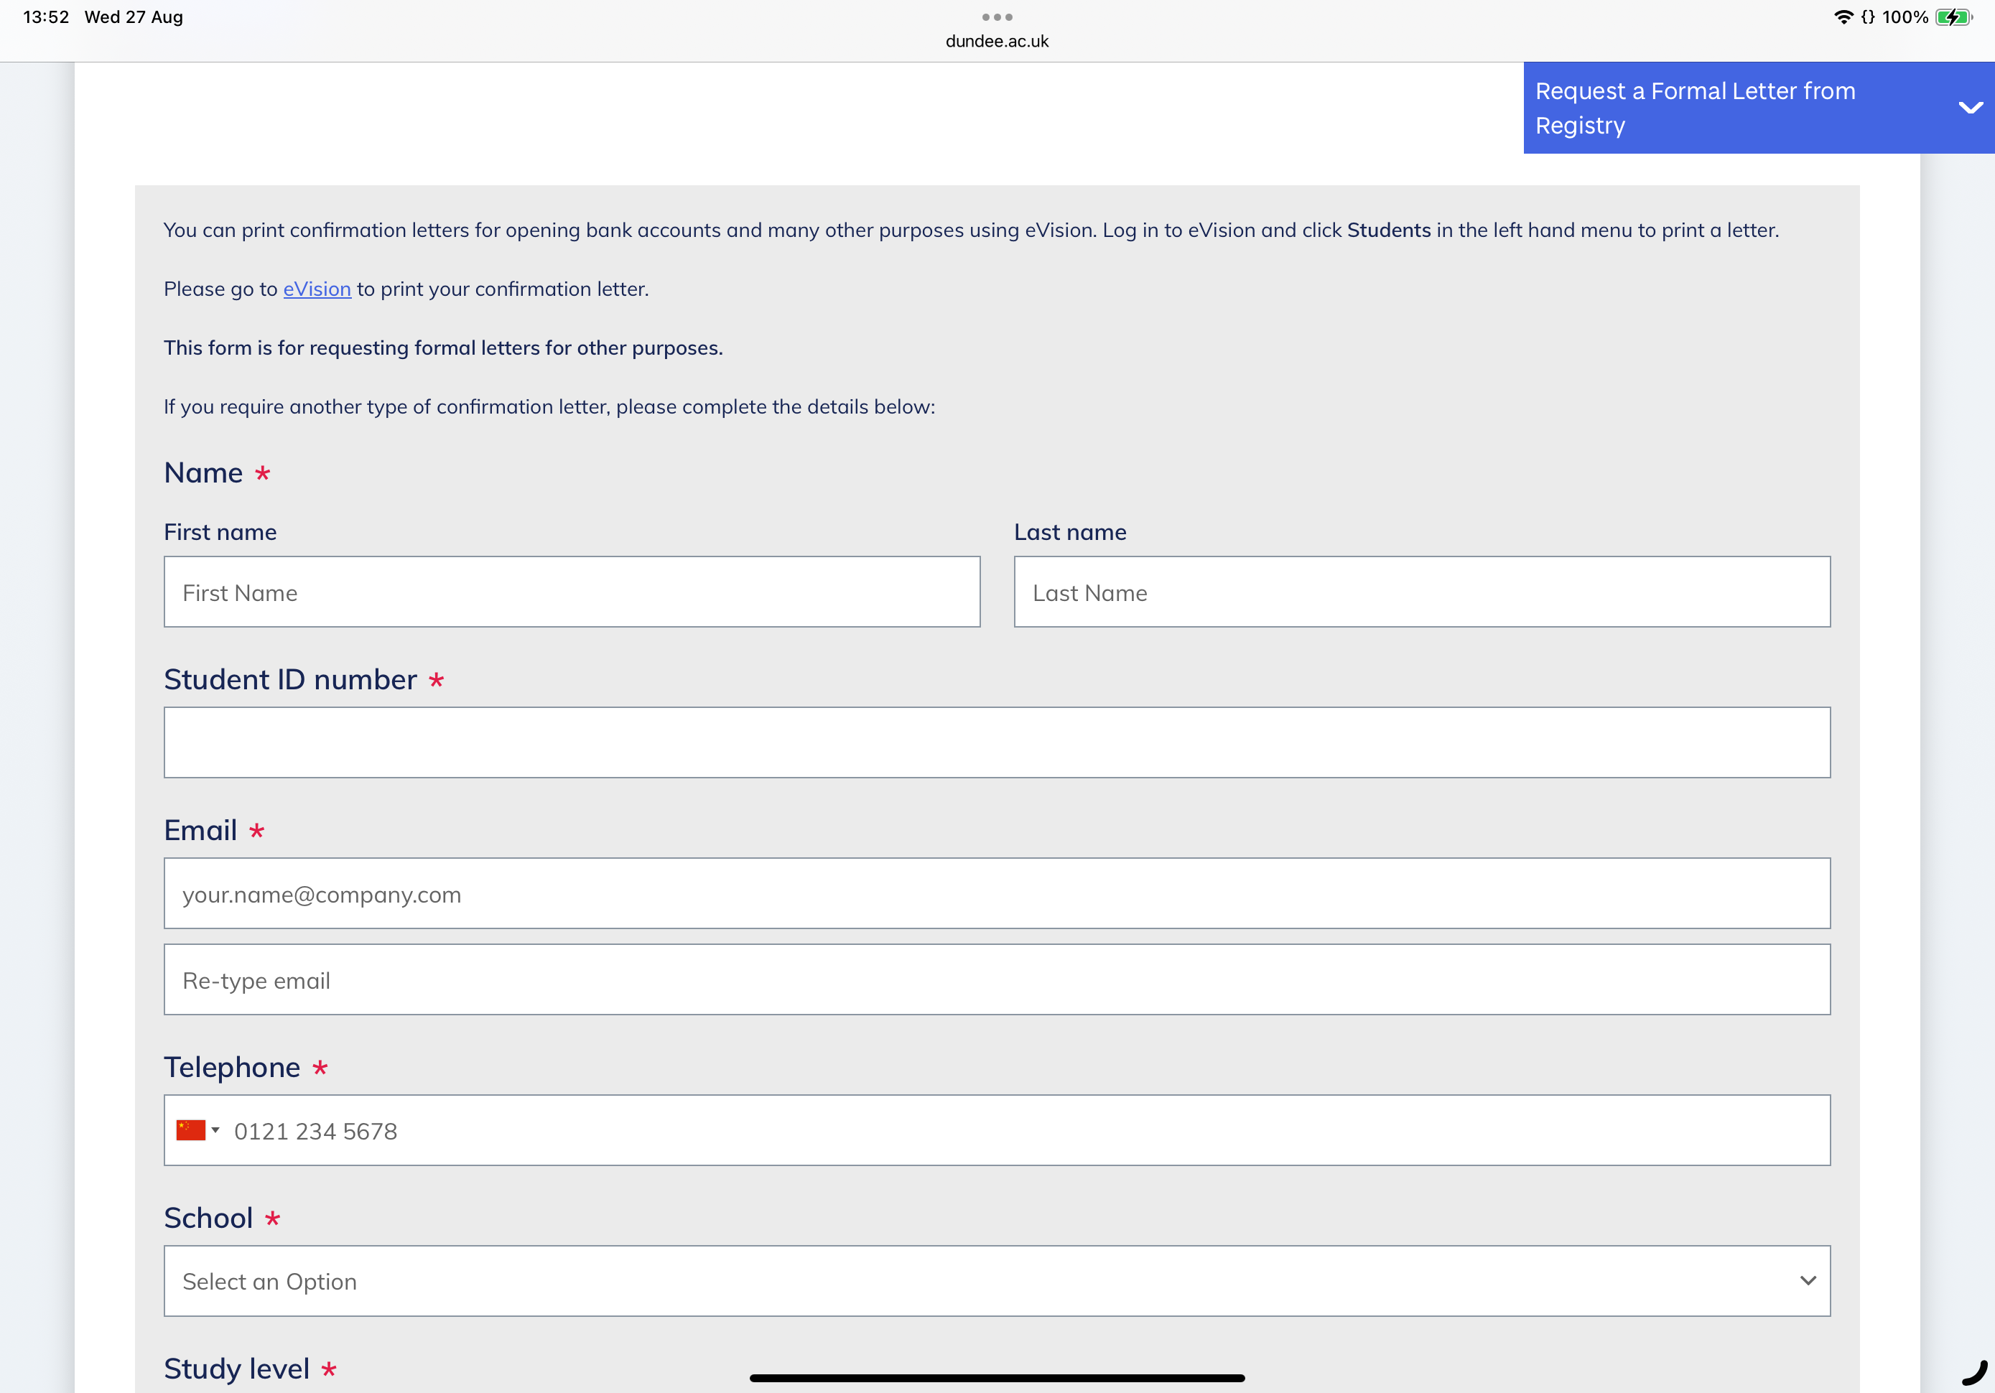Click the your.name@company.com email field
This screenshot has width=1995, height=1393.
pyautogui.click(x=997, y=893)
